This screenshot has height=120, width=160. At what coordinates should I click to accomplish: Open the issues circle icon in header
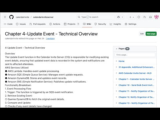coord(139,17)
